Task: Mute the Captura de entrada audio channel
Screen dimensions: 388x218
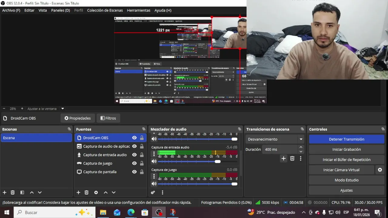Action: tap(154, 161)
